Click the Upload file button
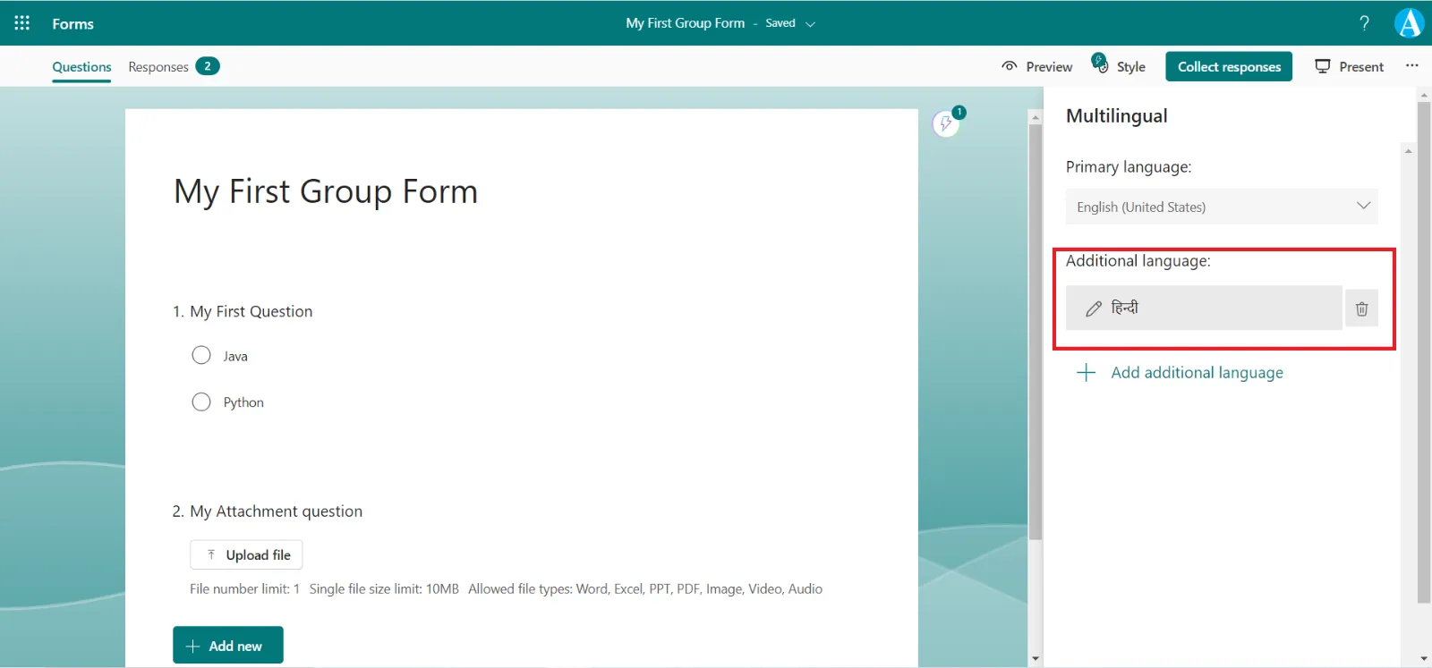This screenshot has height=668, width=1432. 246,554
